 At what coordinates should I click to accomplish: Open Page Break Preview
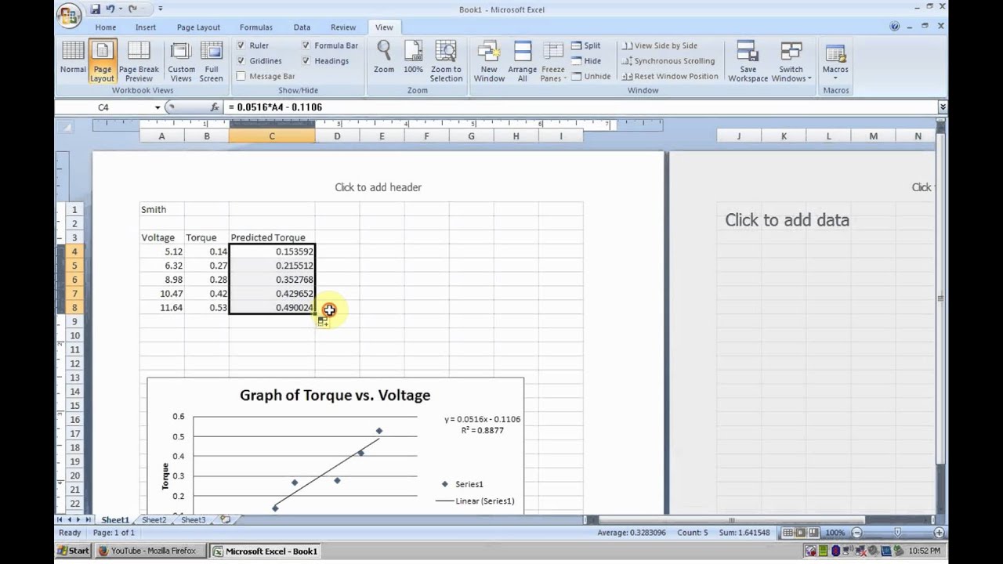tap(139, 60)
